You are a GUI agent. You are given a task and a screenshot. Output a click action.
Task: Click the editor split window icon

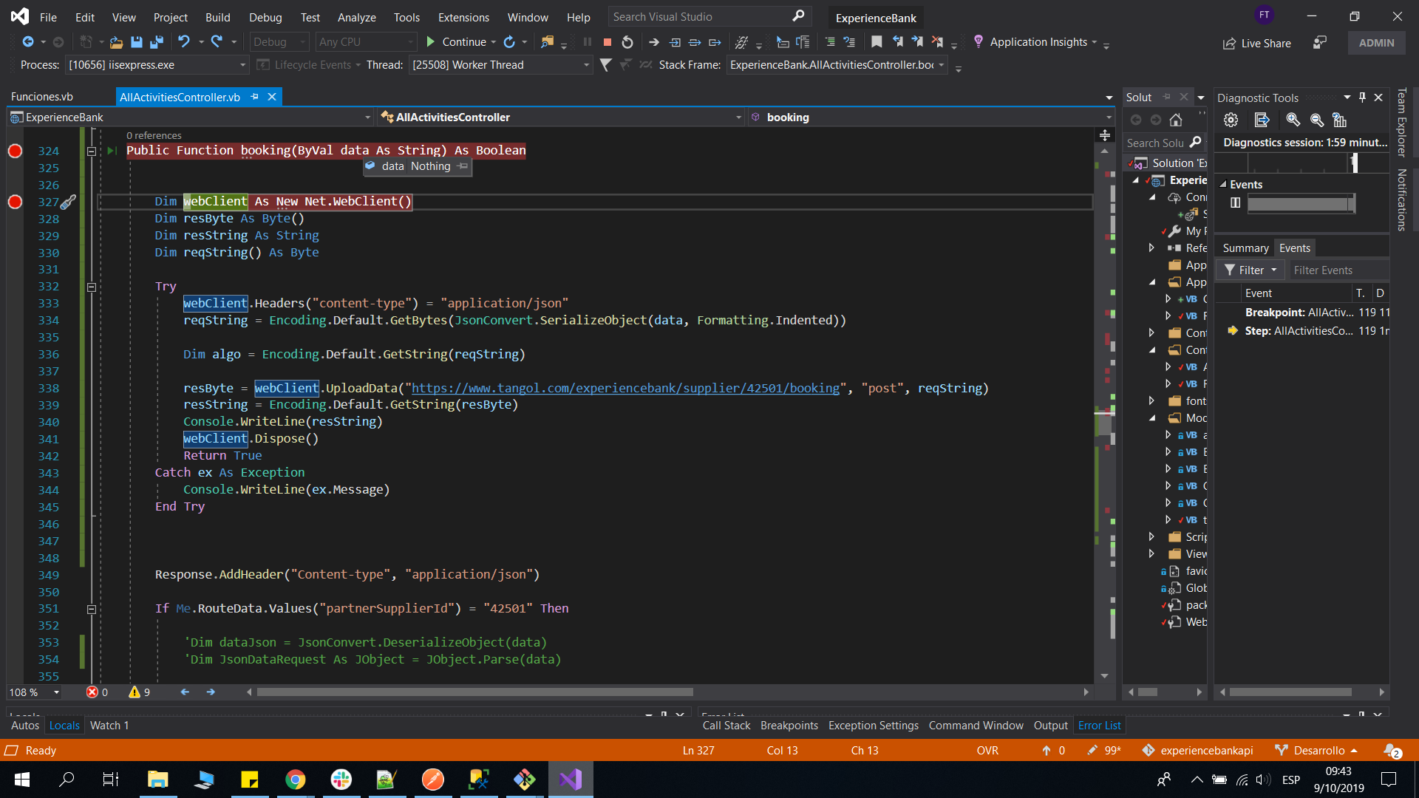click(1105, 135)
